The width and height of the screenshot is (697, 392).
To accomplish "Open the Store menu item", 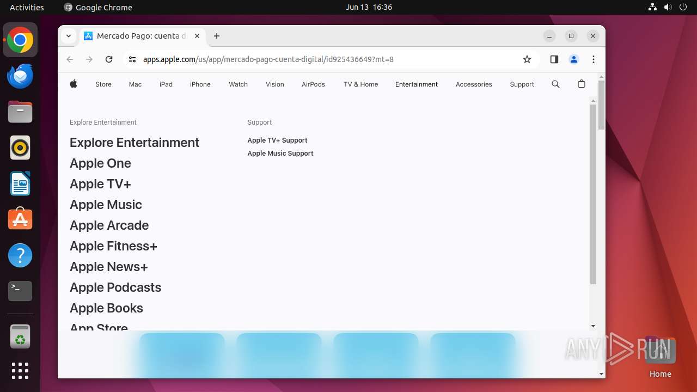I will click(x=103, y=84).
